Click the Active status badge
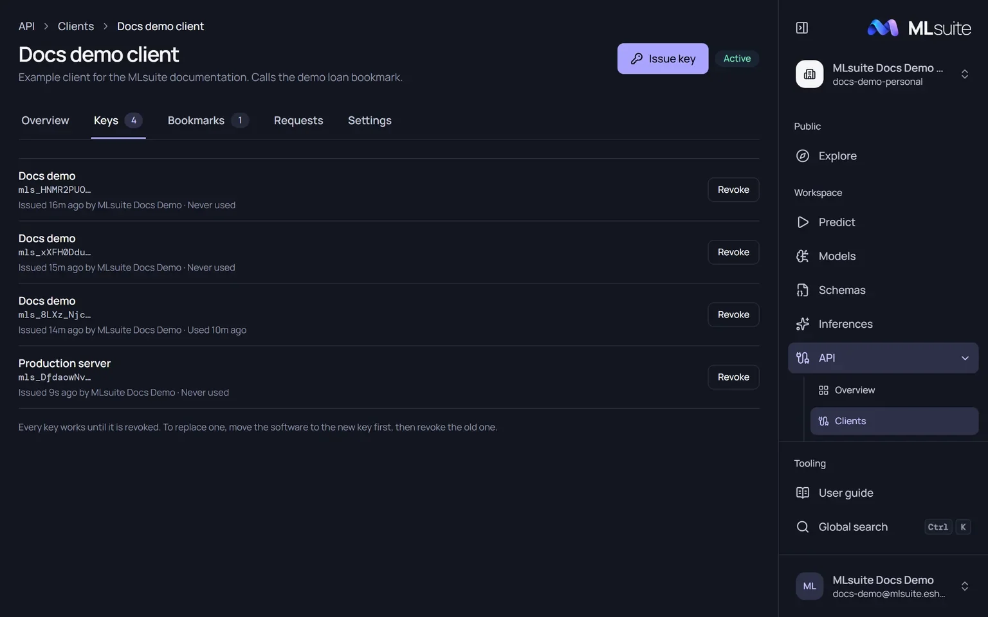Viewport: 988px width, 617px height. (x=737, y=58)
